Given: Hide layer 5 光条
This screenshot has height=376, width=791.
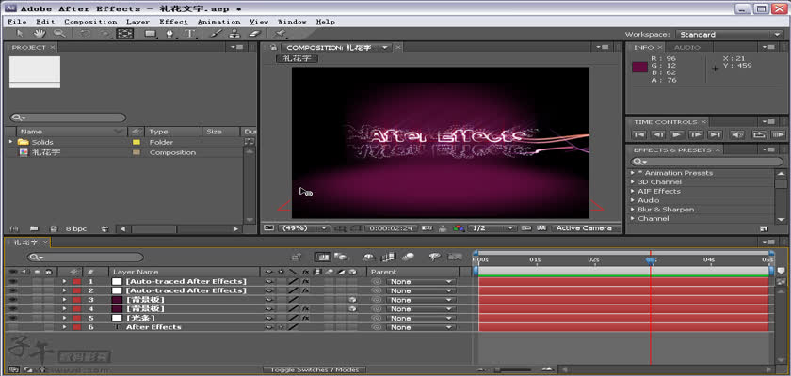Looking at the screenshot, I should coord(12,318).
